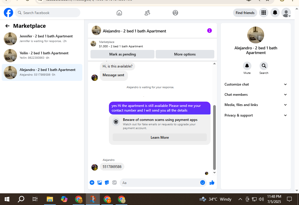Click large apartment photo in right panel

(x=255, y=35)
